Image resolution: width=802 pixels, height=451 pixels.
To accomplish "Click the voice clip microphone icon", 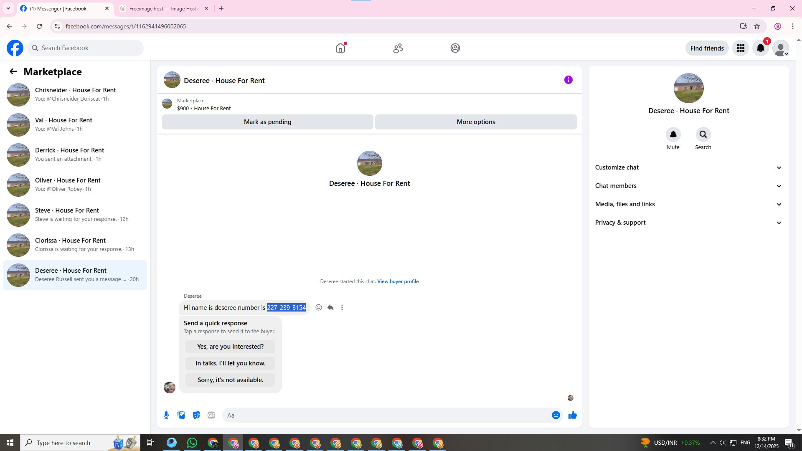I will coord(166,415).
